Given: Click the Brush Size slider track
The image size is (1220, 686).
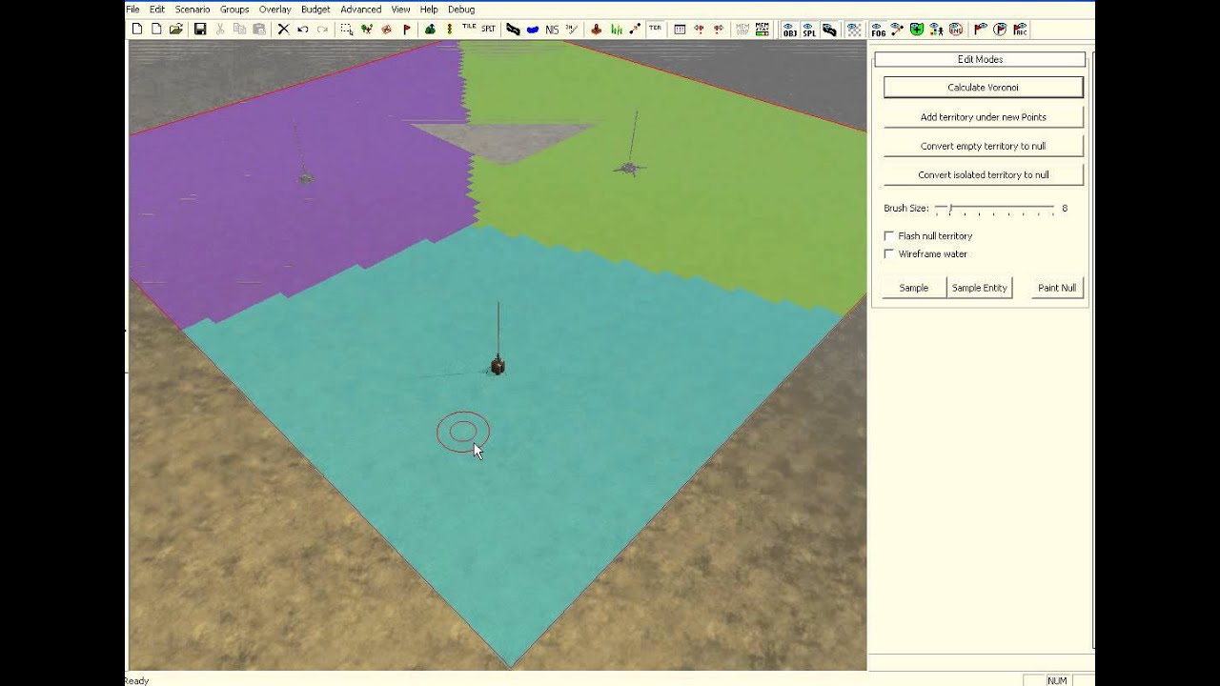Looking at the screenshot, I should [995, 208].
